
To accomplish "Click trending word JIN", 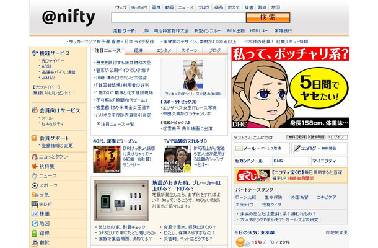I will pos(146,31).
